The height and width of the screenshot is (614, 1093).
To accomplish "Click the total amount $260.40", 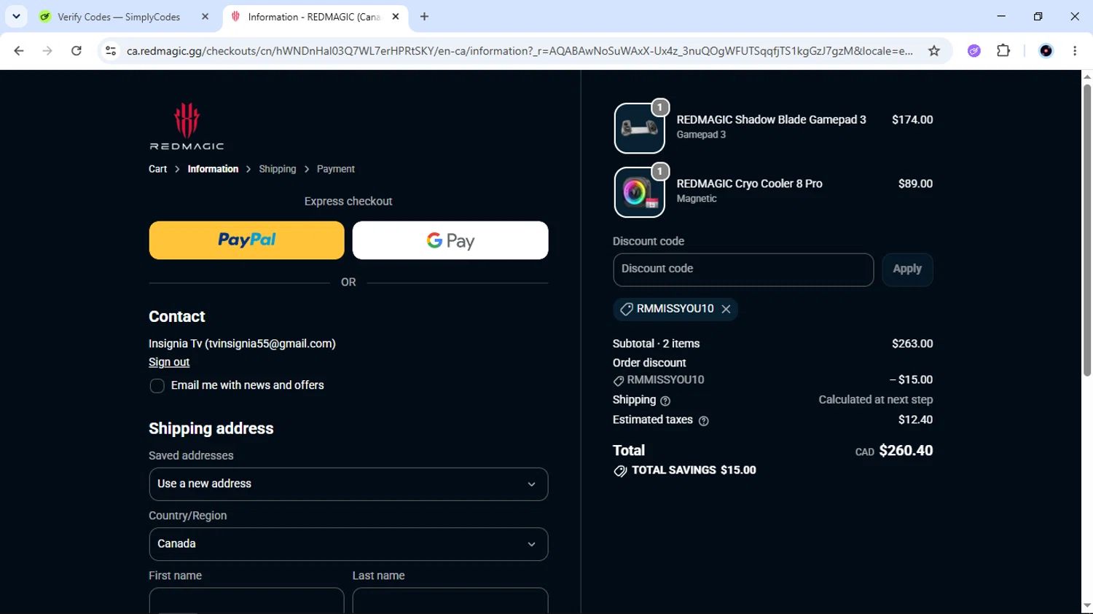I will click(906, 451).
